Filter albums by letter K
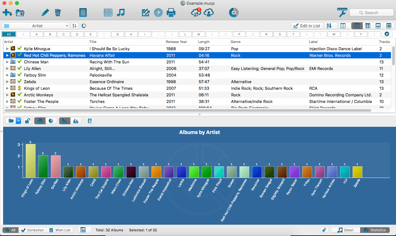Viewport: 396px width, 236px height. click(x=172, y=34)
